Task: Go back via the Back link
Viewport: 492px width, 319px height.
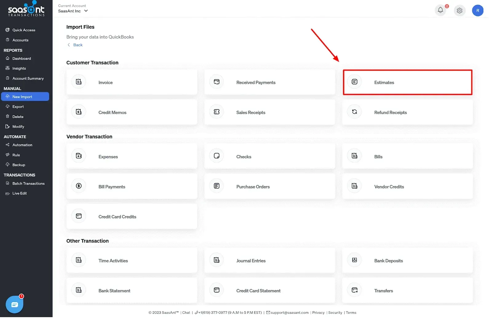Action: tap(75, 45)
